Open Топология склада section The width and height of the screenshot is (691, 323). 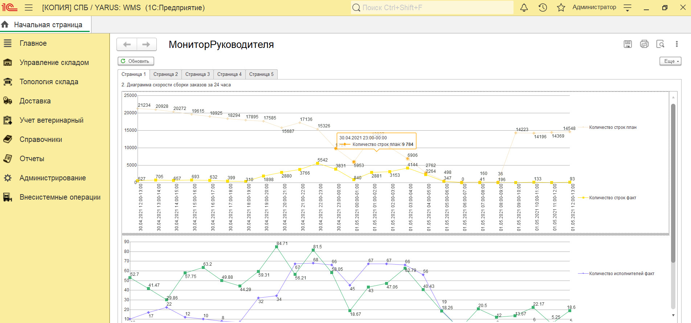click(x=49, y=82)
